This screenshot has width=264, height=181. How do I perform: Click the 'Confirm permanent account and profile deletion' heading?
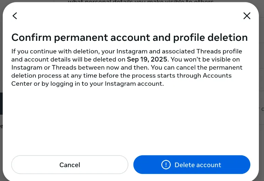click(129, 37)
